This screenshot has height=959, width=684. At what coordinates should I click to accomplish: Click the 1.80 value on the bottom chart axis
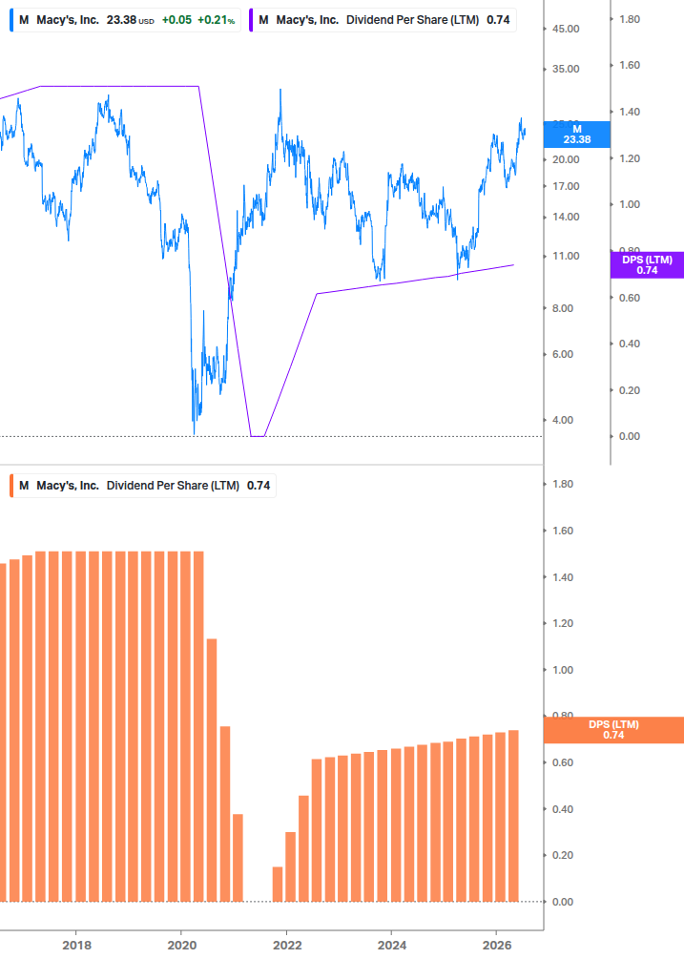pyautogui.click(x=562, y=485)
